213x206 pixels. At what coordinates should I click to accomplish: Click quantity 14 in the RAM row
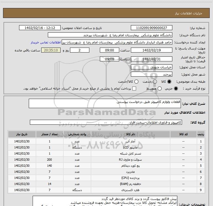pyautogui.click(x=50, y=184)
